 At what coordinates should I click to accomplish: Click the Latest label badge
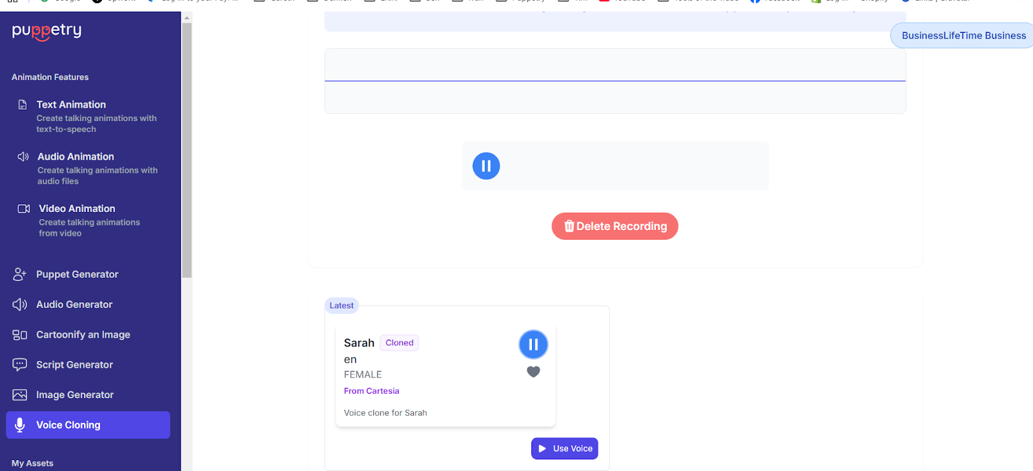coord(342,305)
